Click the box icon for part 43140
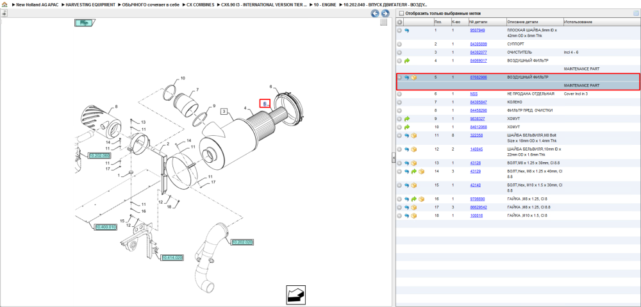Screen dimensions: 641x307 (x=413, y=185)
